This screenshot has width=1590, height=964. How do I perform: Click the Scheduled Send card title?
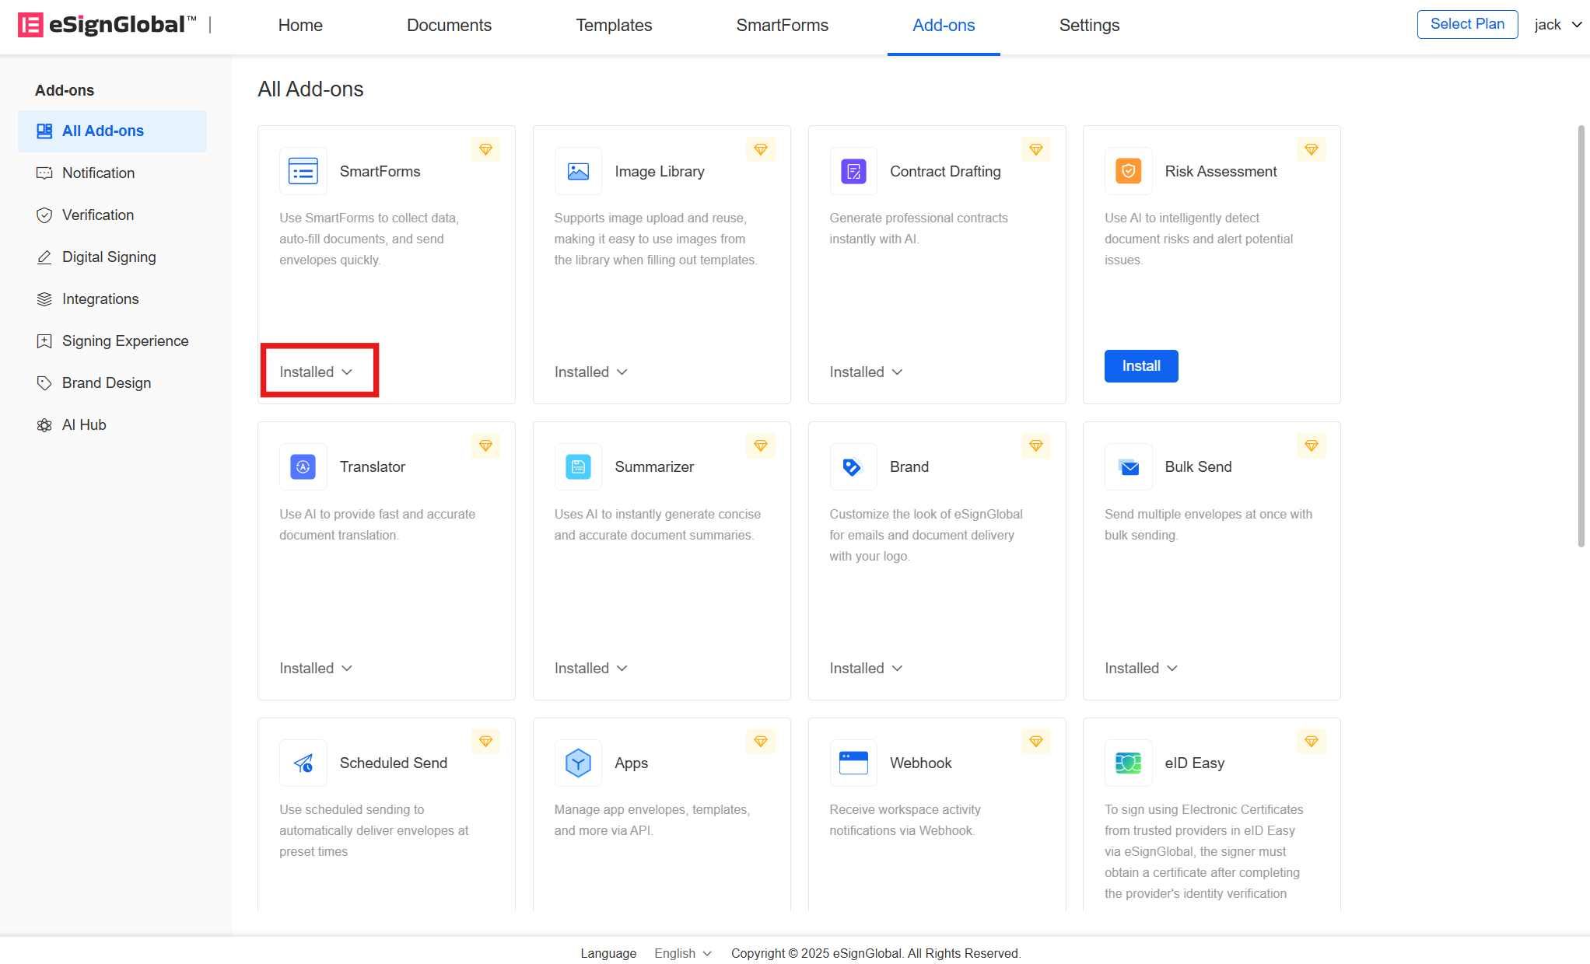(394, 763)
